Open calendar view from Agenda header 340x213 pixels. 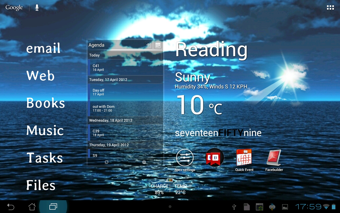coord(158,45)
